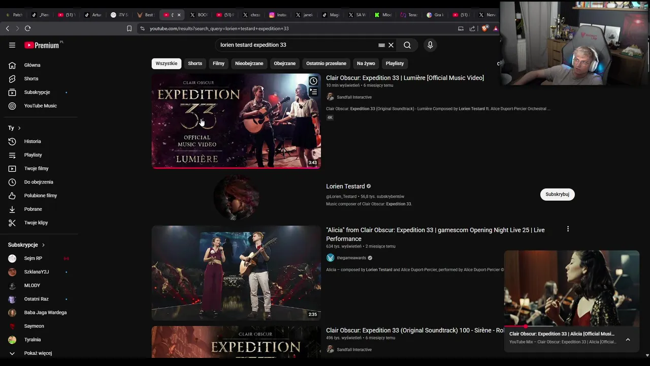Screen dimensions: 650x366
Task: Play the Lumière video thumbnail
Action: pyautogui.click(x=236, y=121)
